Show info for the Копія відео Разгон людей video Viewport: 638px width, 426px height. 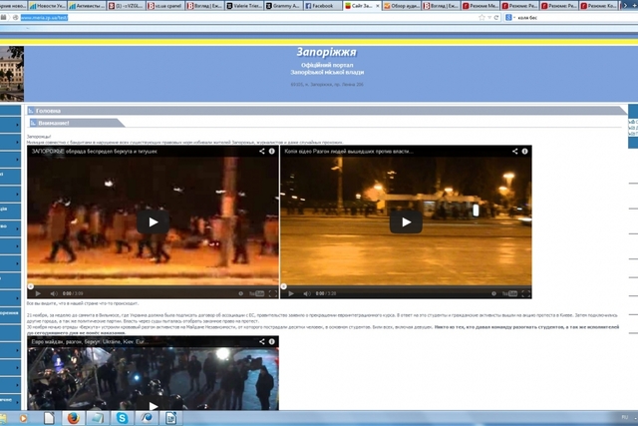[525, 151]
